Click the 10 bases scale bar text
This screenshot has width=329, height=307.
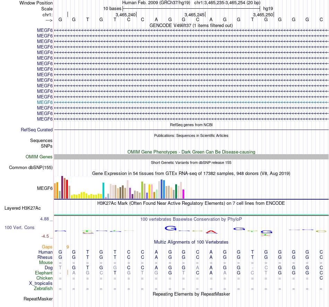coord(112,9)
